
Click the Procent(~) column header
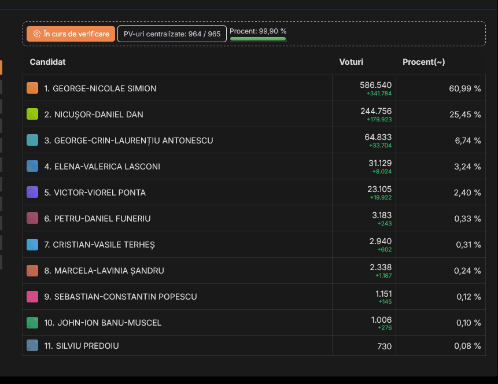tap(423, 62)
